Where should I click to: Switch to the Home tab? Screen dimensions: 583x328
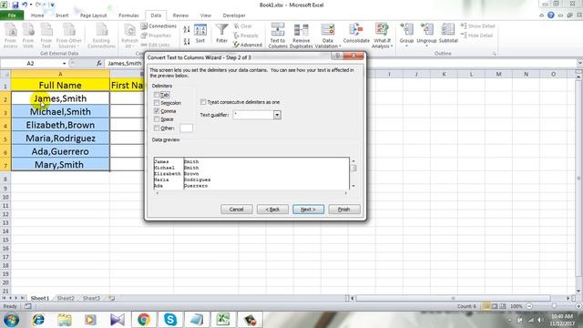pyautogui.click(x=37, y=15)
